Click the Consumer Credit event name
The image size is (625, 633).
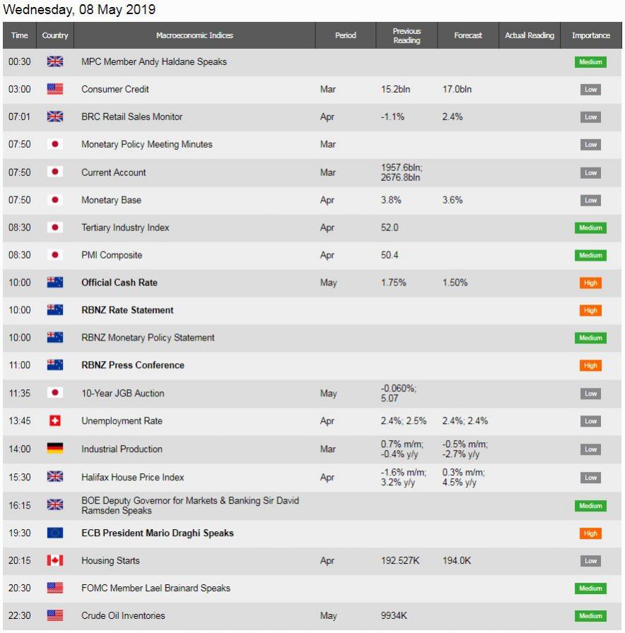tap(115, 89)
